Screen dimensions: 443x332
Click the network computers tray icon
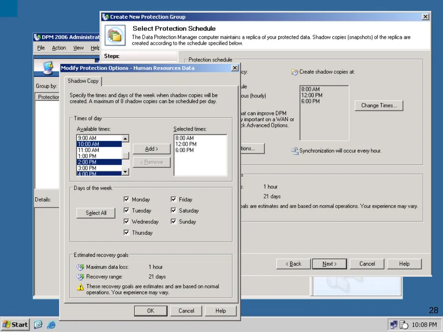pos(394,325)
